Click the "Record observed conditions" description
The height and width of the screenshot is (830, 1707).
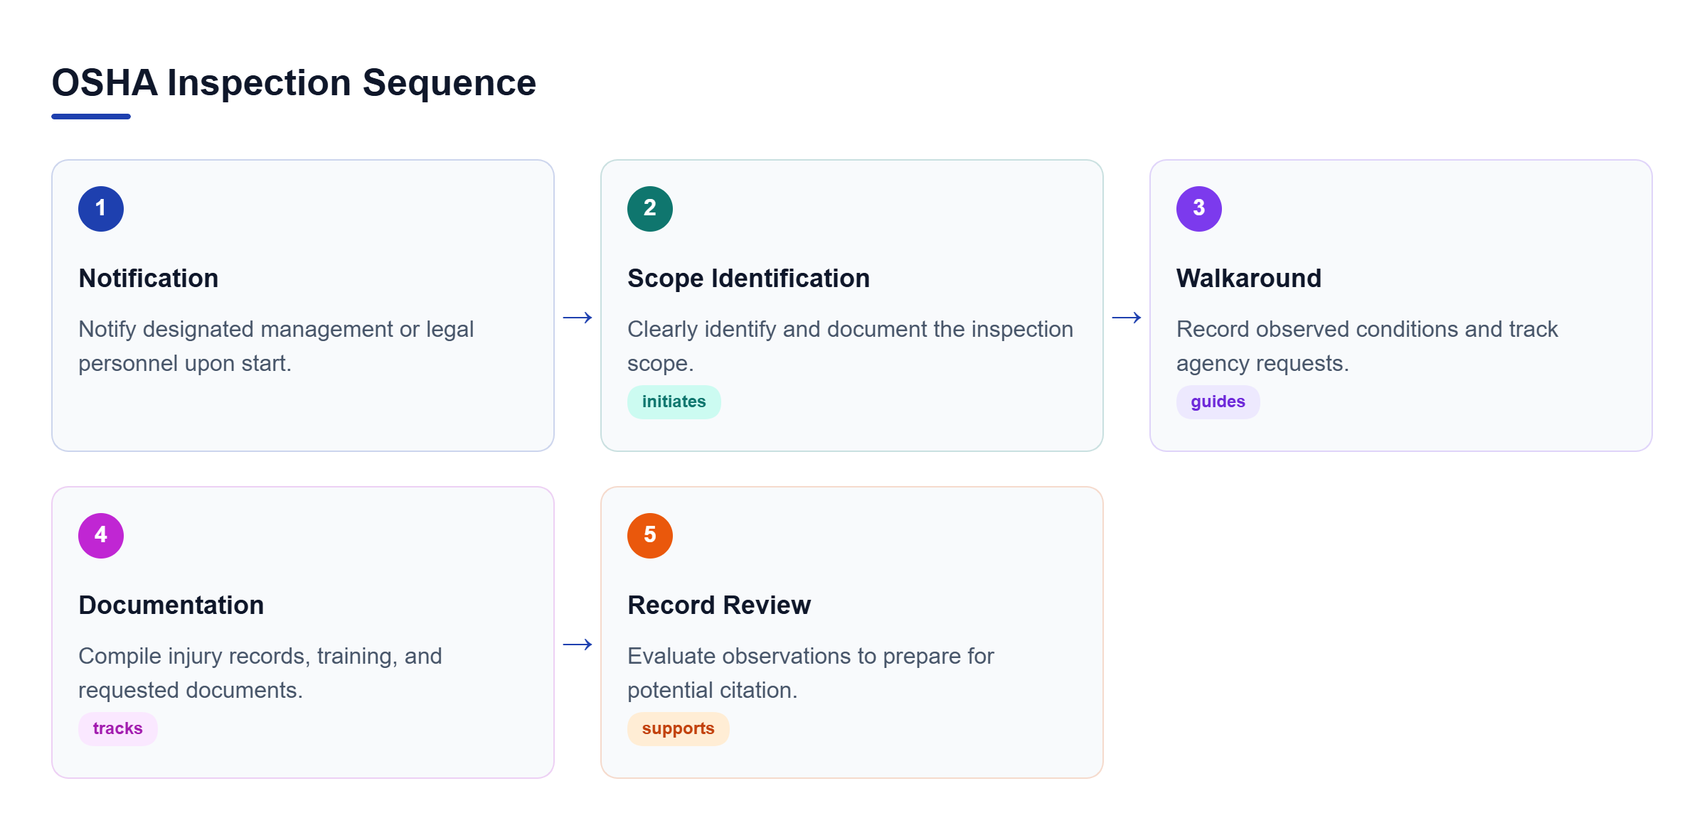coord(1367,346)
